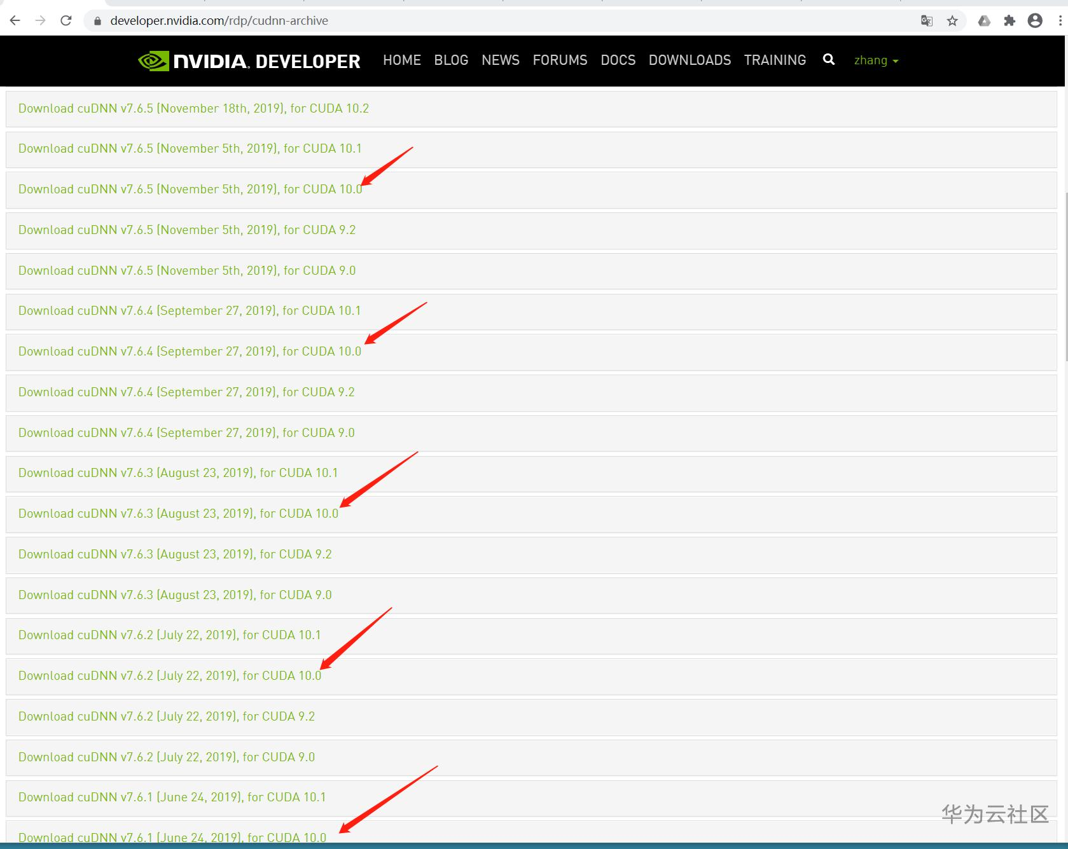Click the NVIDIA Developer logo

coord(249,61)
